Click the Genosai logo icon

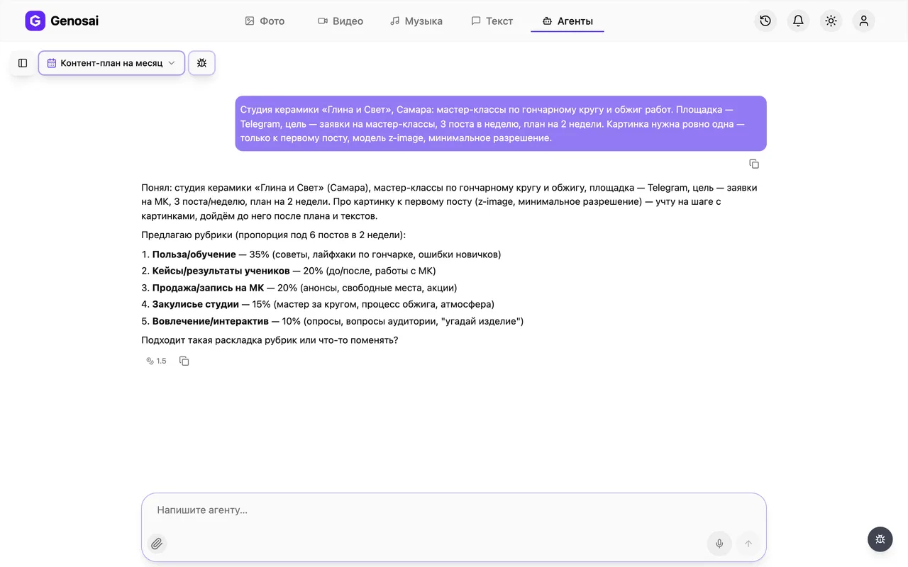[35, 21]
